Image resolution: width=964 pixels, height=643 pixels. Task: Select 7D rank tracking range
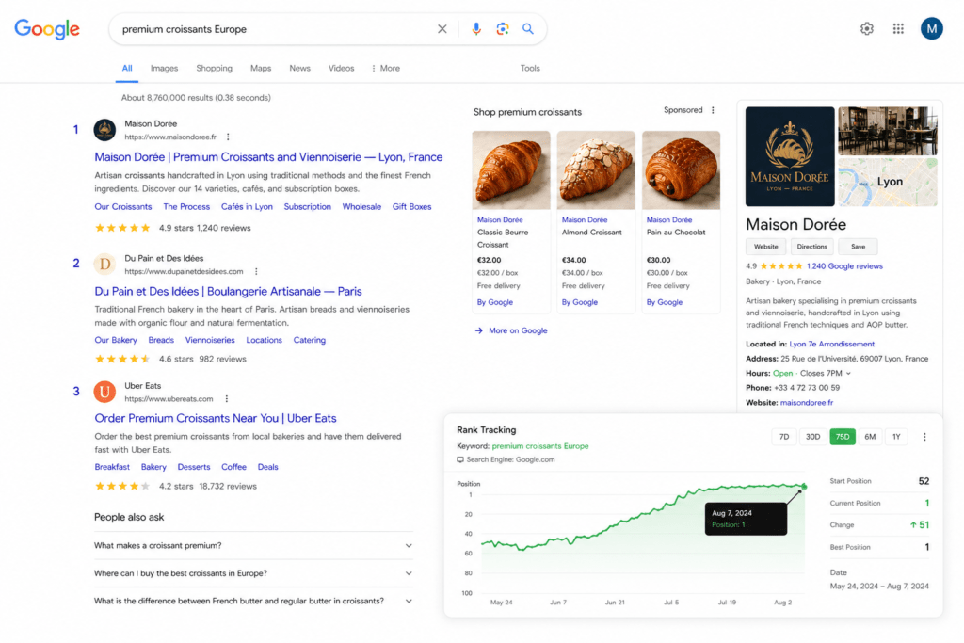click(x=784, y=437)
